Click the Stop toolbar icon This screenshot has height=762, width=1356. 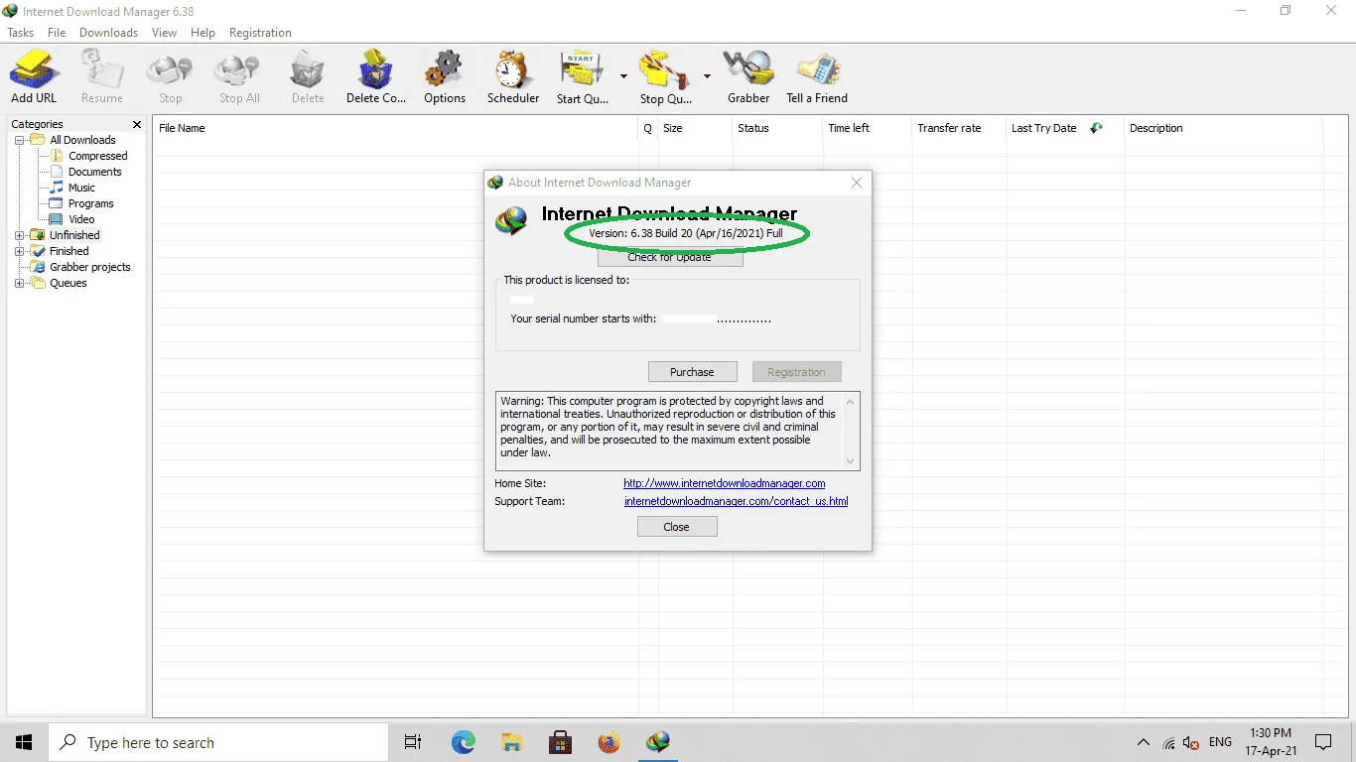[170, 77]
